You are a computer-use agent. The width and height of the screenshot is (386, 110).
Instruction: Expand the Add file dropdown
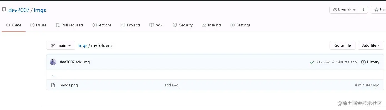[x=371, y=45]
